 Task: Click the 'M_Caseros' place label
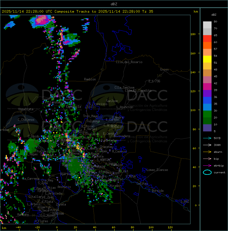point(119,151)
